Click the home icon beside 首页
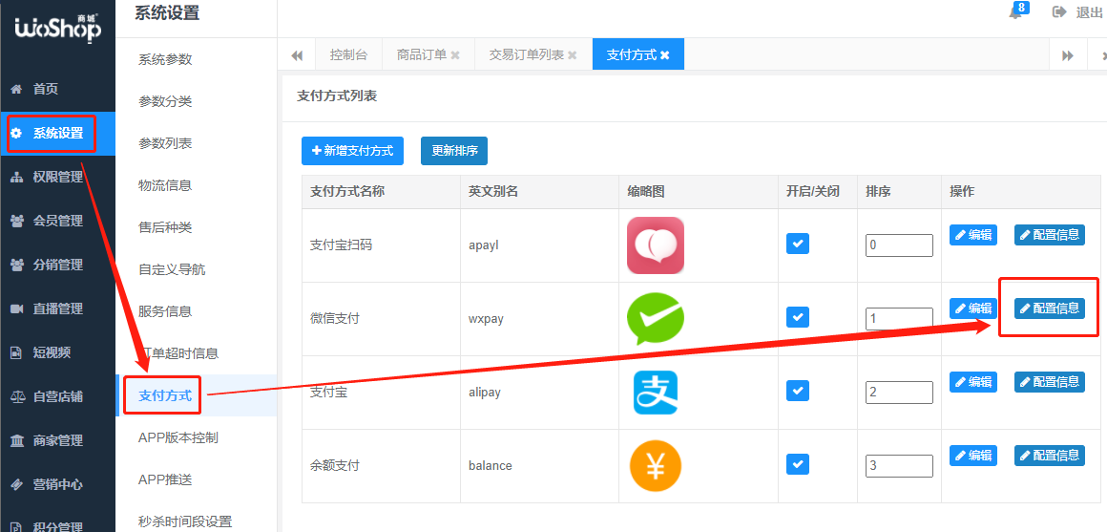1107x532 pixels. point(17,89)
